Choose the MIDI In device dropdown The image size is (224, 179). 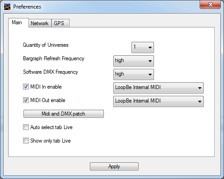(159, 88)
